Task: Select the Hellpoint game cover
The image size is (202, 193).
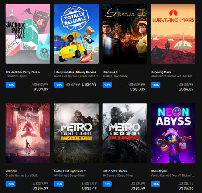Action: click(28, 133)
